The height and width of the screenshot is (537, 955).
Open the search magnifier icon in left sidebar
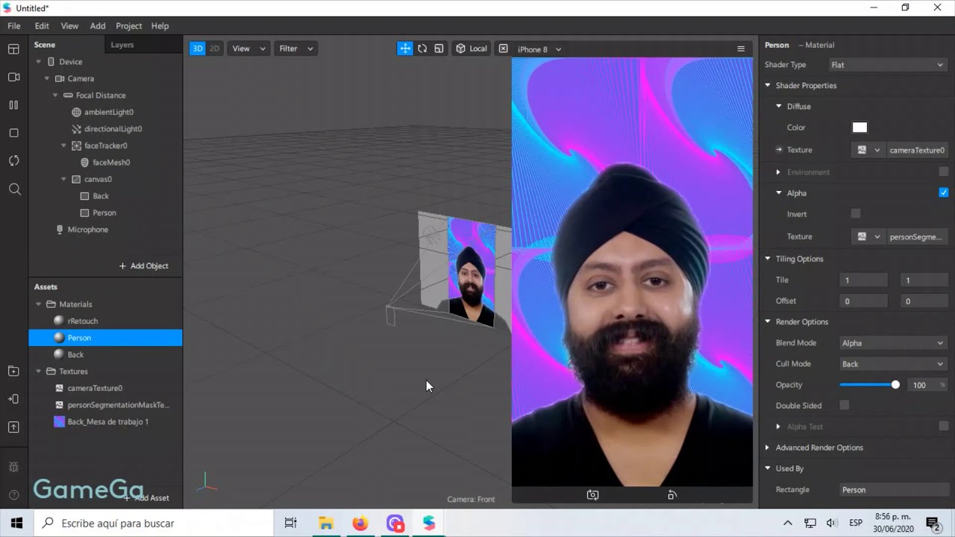[14, 189]
